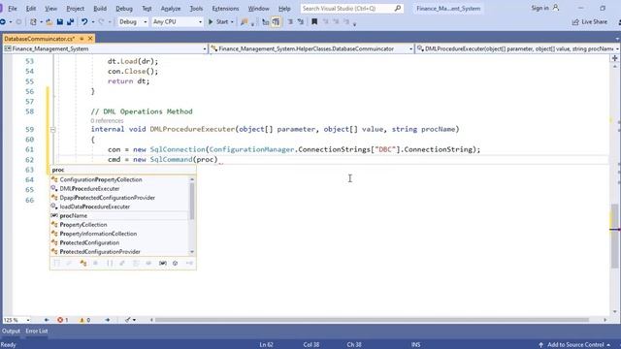621x349 pixels.
Task: Toggle the locals and parameters IntelliSense filter
Action: pos(162,263)
